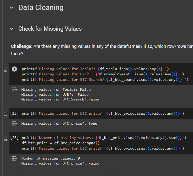Screen dimensions: 193x176
Task: Click output 'Missing values for BTC price?: True'
Action: 59,123
